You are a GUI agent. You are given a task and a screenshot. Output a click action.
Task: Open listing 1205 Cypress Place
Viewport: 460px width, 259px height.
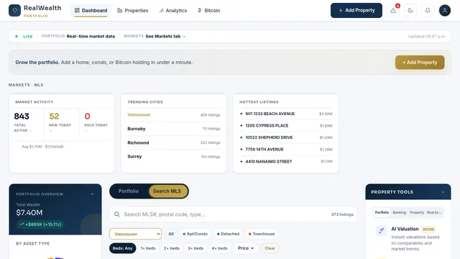(286, 126)
